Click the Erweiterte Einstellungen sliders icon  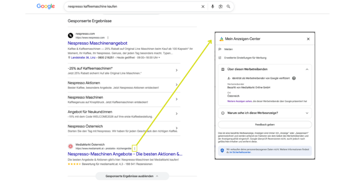[220, 58]
